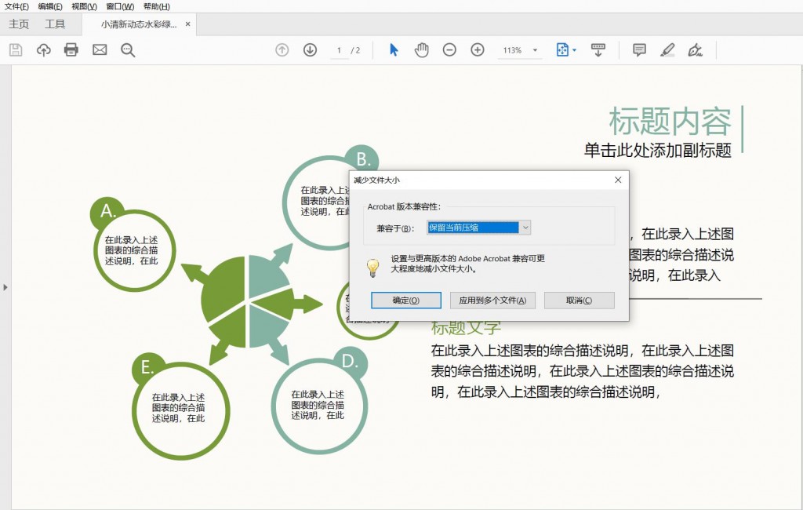The width and height of the screenshot is (803, 510).
Task: Click the page number field
Action: [x=339, y=50]
